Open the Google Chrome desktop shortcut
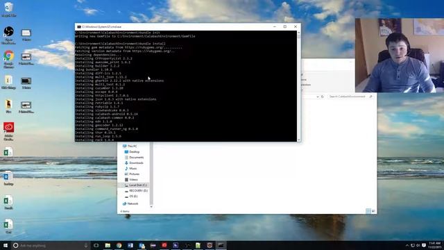 click(x=8, y=59)
